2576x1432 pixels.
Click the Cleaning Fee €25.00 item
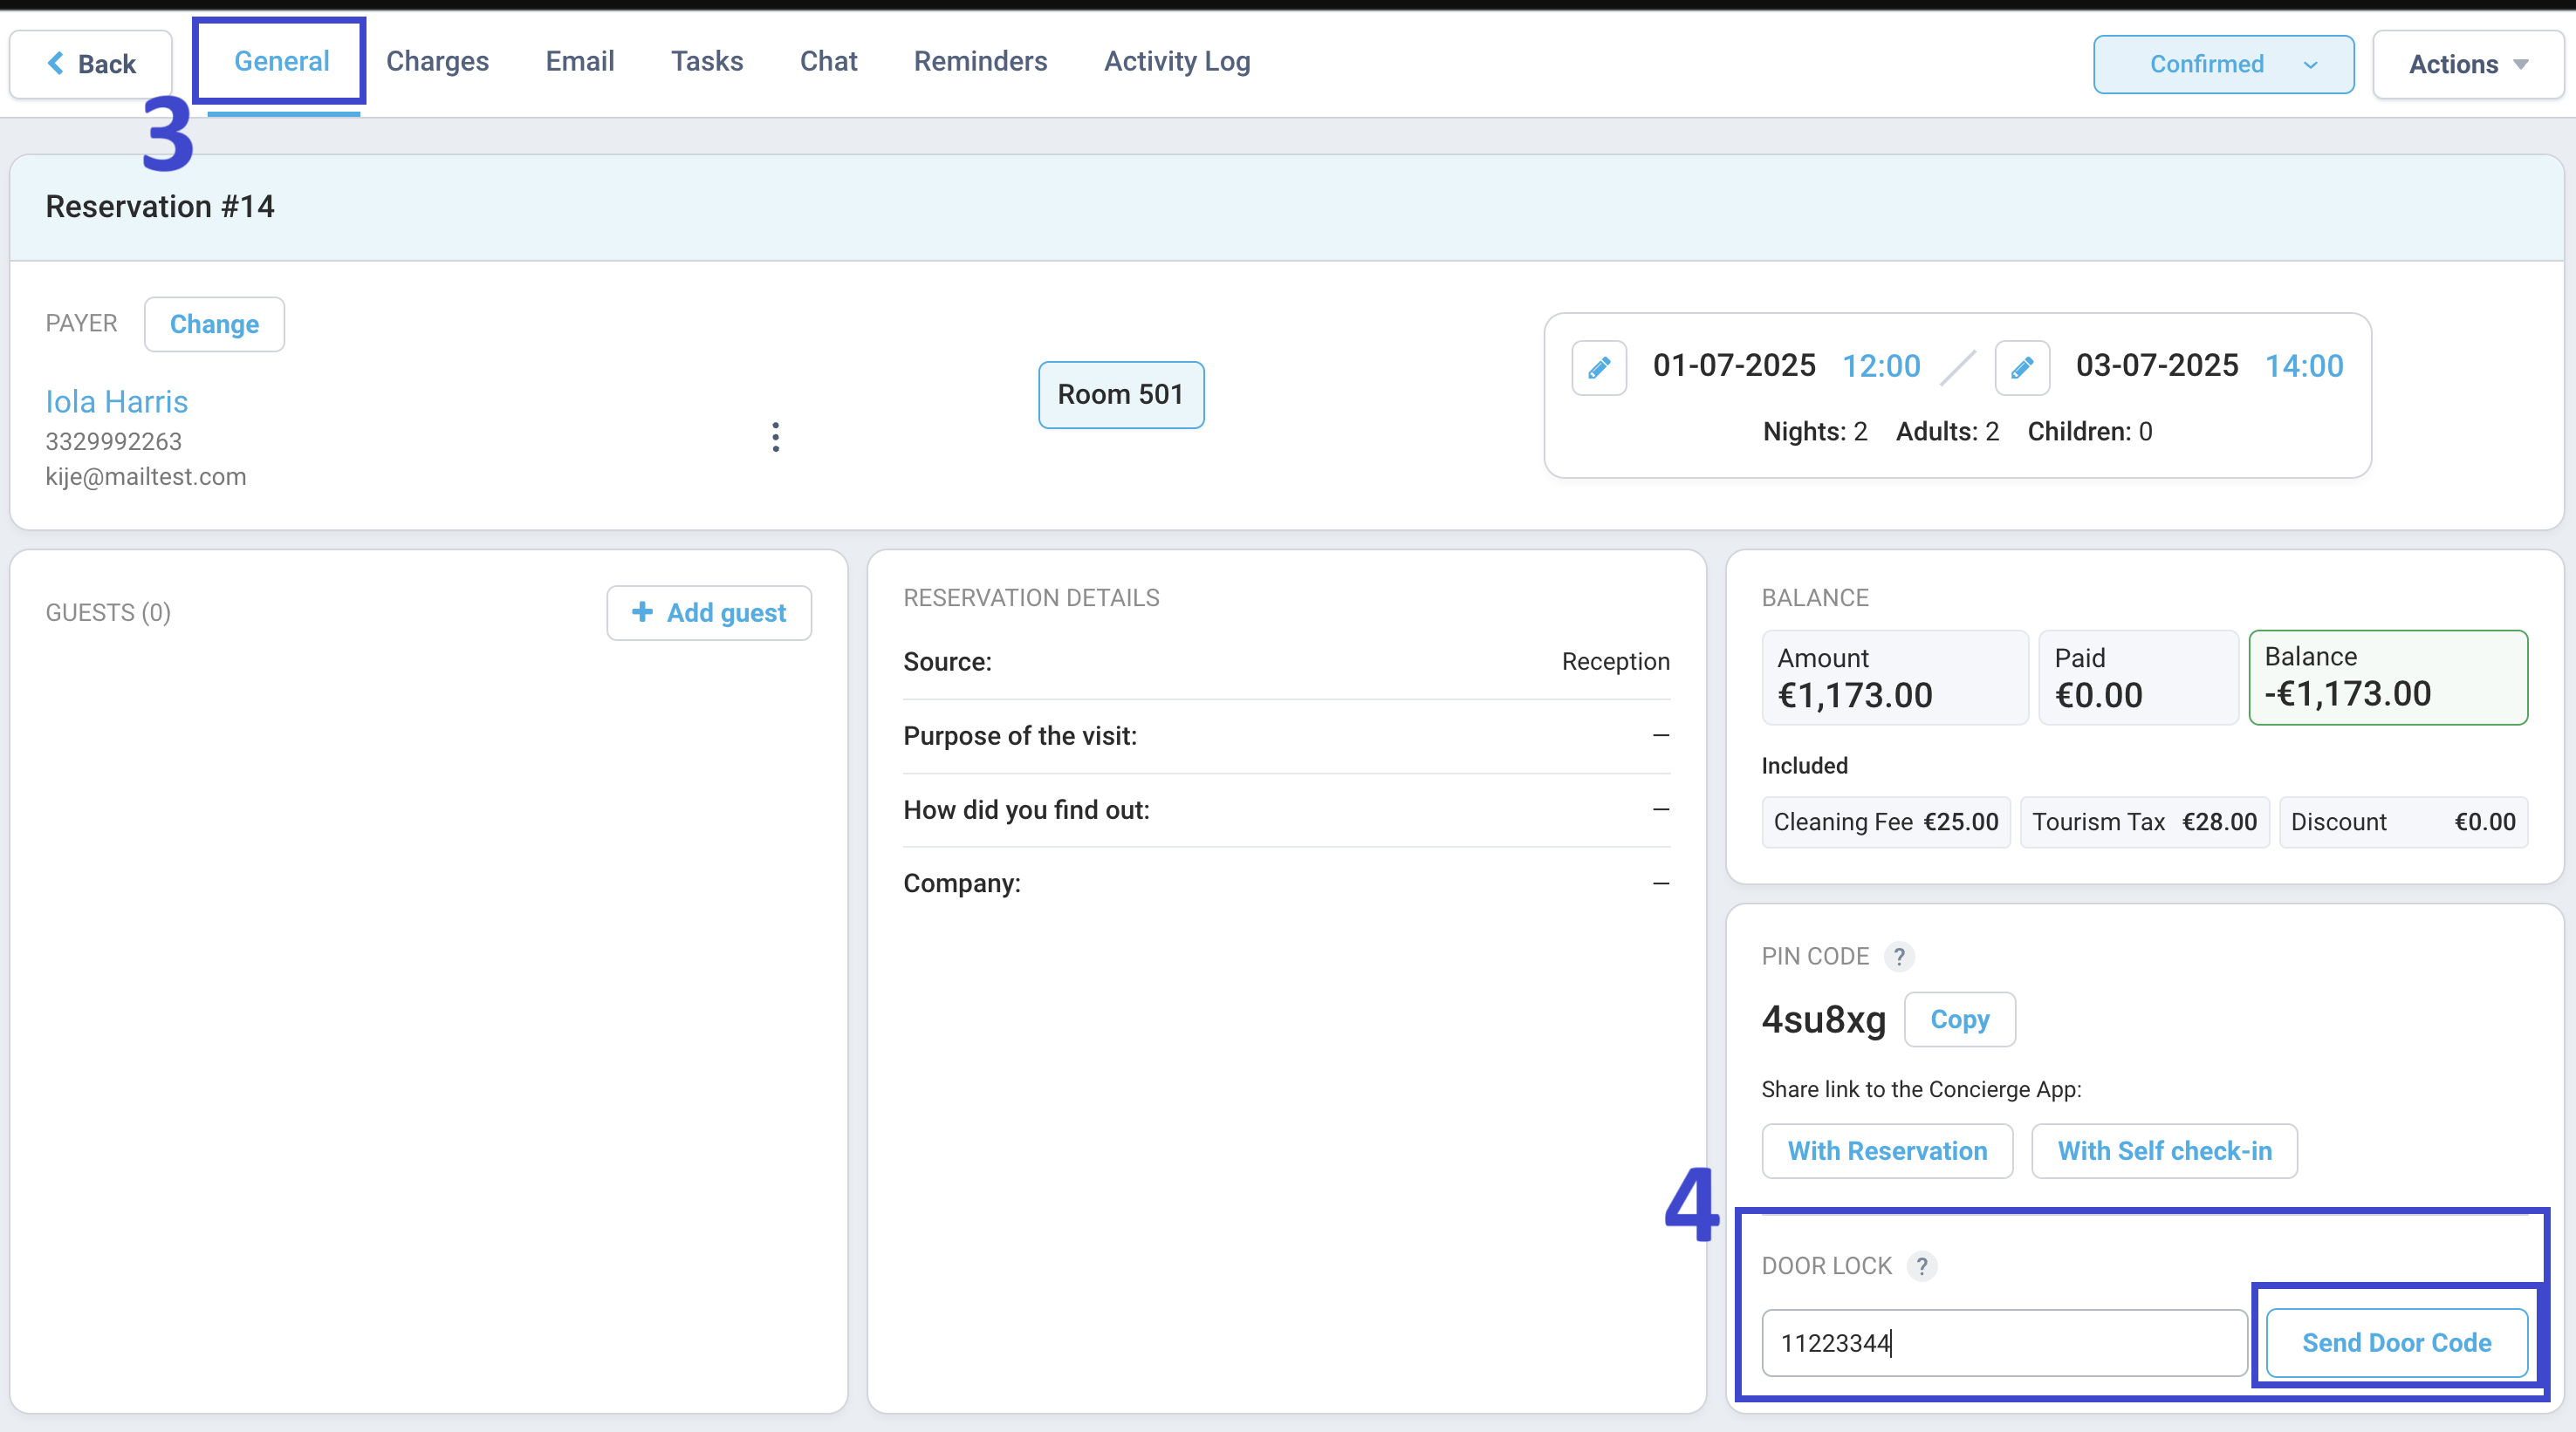[x=1886, y=822]
